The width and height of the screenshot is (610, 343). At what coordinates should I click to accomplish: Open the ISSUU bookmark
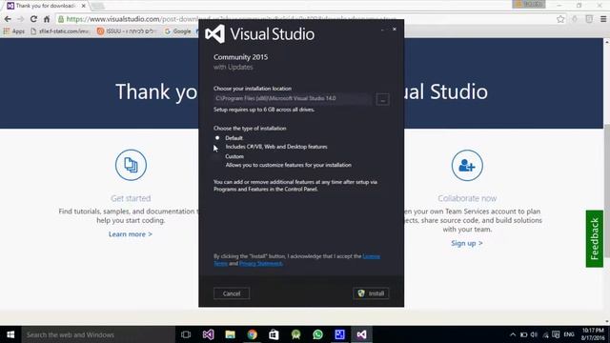127,31
